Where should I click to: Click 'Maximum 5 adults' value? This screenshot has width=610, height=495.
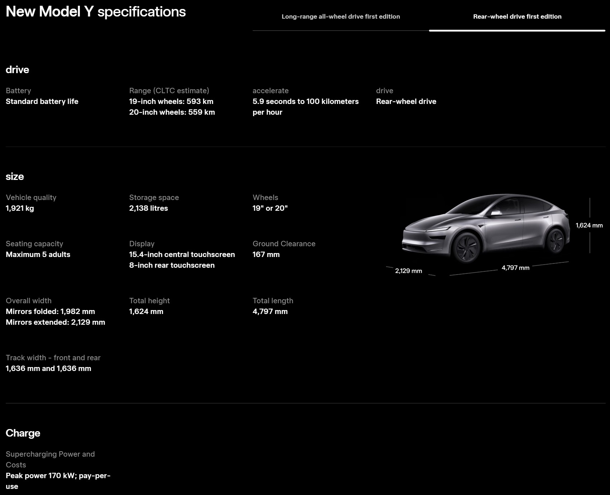[38, 254]
